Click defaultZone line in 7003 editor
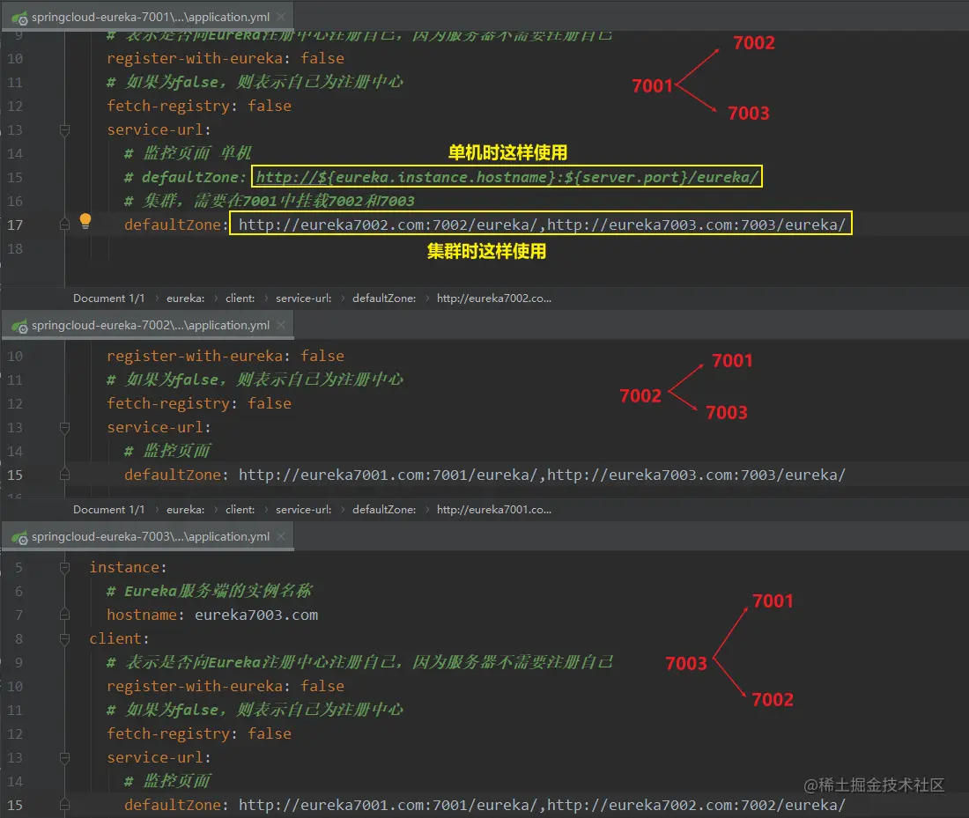 [x=484, y=805]
